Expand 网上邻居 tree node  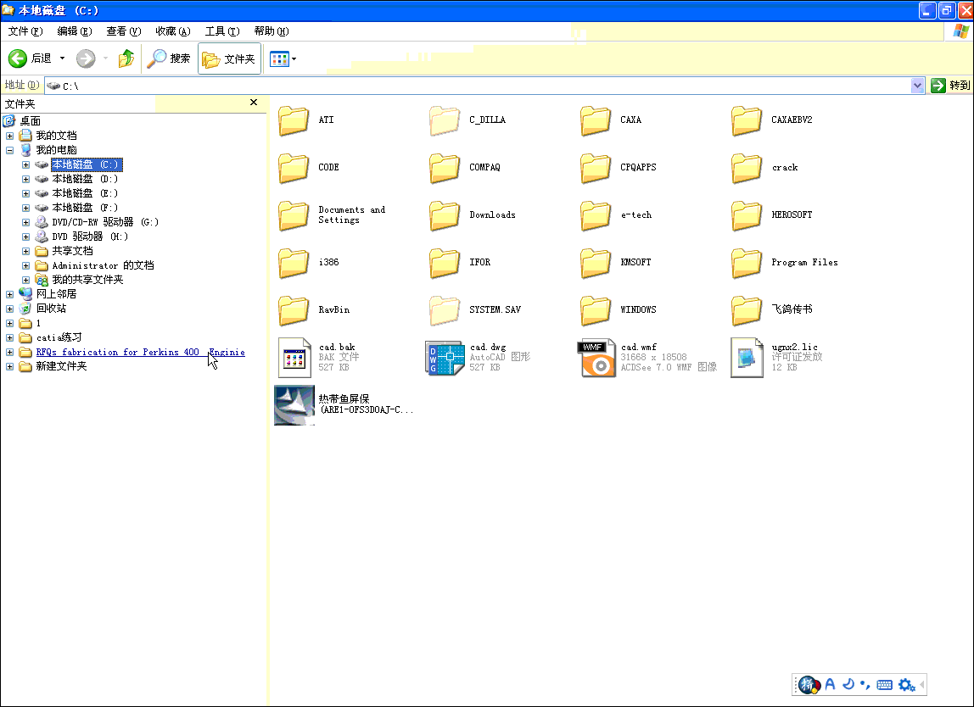[x=10, y=294]
